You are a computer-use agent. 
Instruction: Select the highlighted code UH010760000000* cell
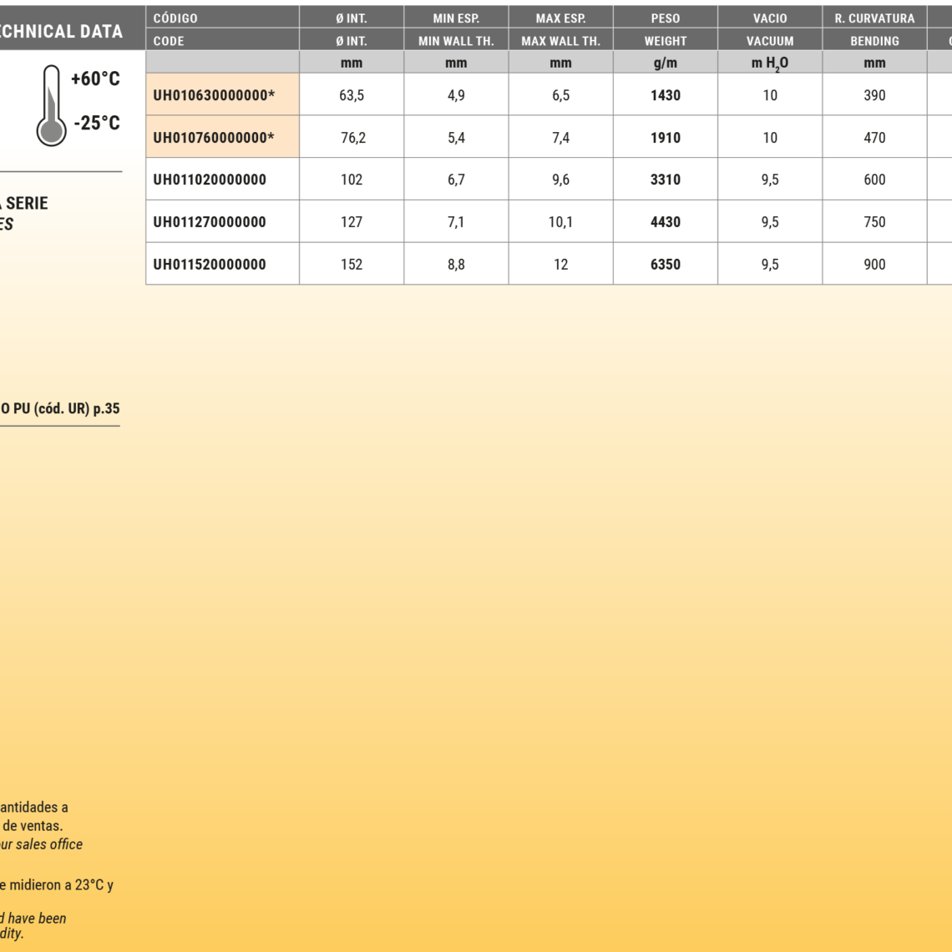point(214,138)
